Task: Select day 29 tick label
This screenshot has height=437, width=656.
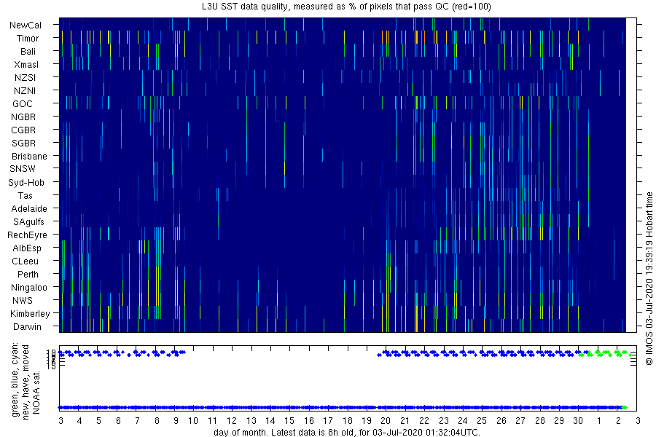Action: (x=559, y=421)
